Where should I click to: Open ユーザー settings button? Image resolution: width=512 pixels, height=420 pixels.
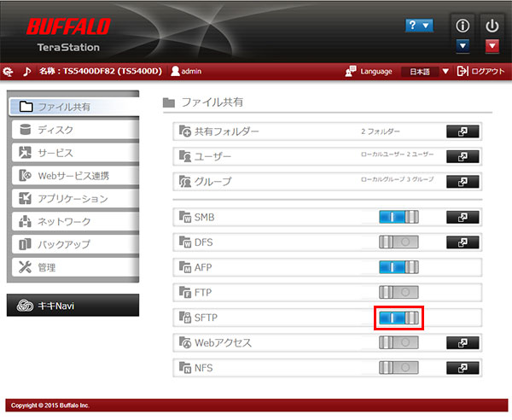463,157
